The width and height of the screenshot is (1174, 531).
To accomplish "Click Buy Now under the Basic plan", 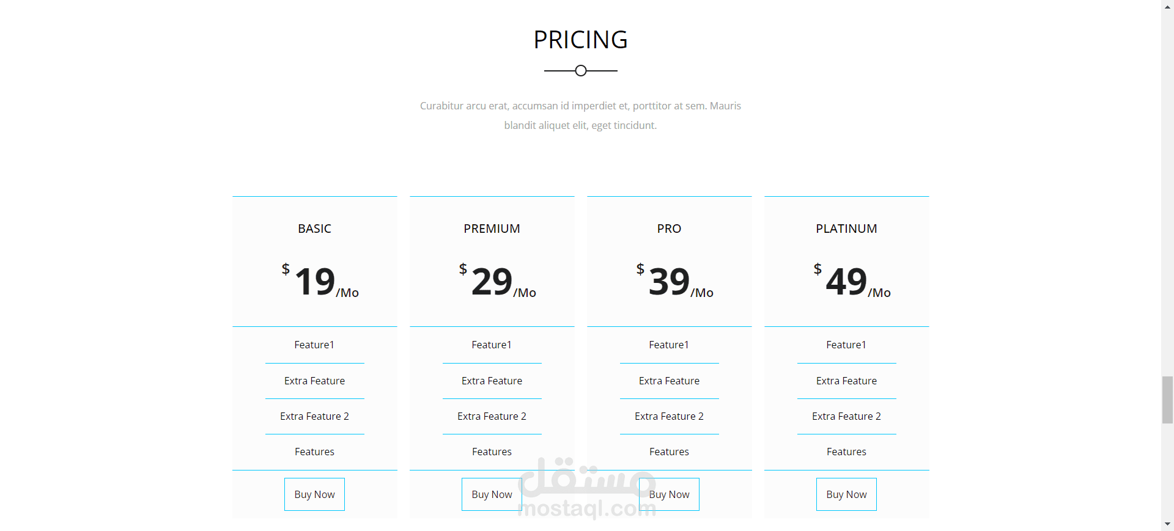I will tap(314, 494).
